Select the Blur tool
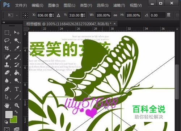The image size is (181, 131). tap(7, 80)
